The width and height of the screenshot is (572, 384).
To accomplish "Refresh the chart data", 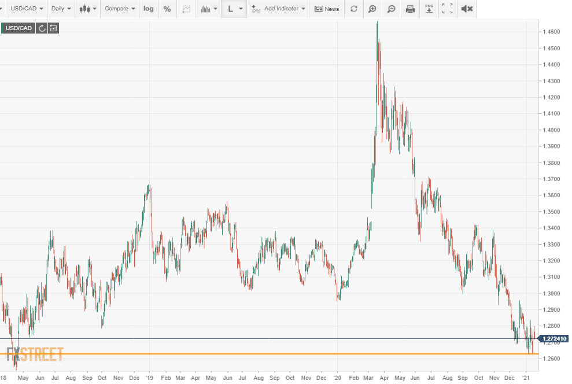I will (x=354, y=9).
